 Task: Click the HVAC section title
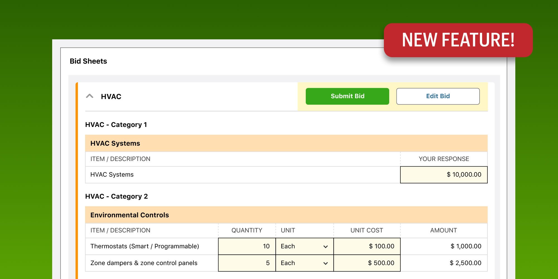111,96
